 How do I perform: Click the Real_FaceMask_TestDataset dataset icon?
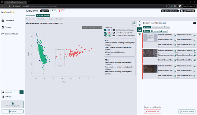point(114,30)
